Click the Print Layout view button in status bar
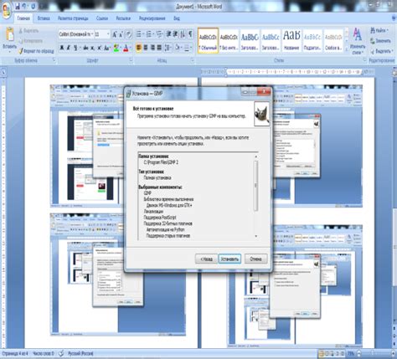This screenshot has width=397, height=359. click(x=322, y=354)
